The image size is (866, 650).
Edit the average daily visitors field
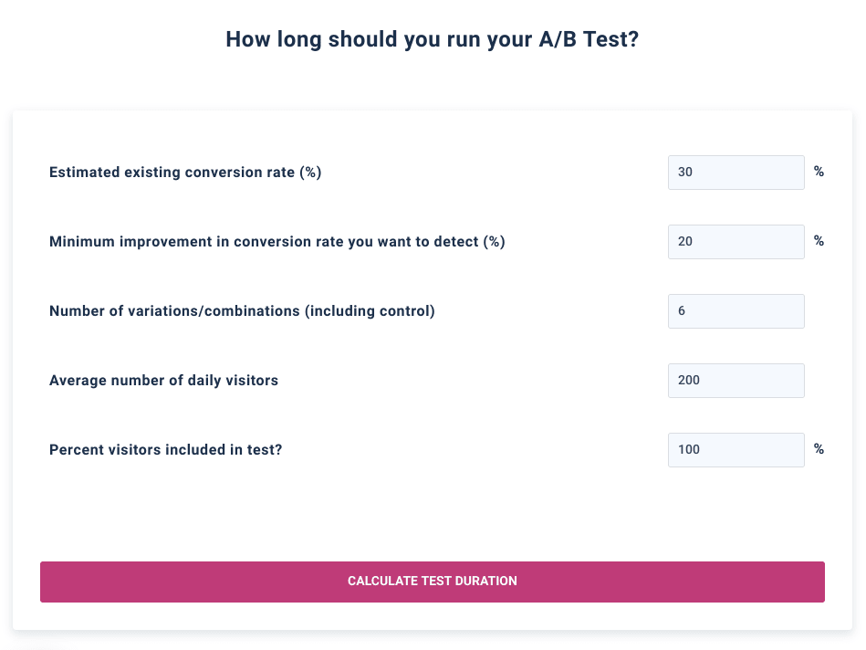click(736, 381)
